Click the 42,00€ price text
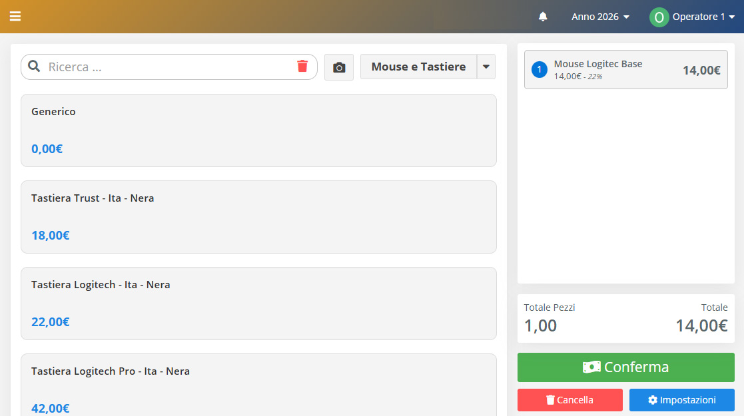Viewport: 744px width, 416px height. point(51,409)
